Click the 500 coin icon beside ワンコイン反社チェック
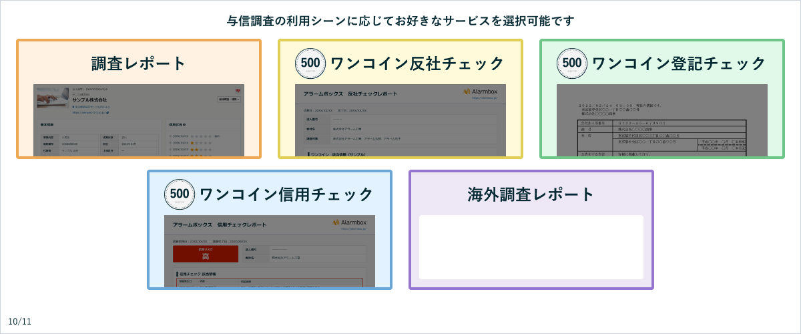Screen dimensions: 801x334 (x=312, y=63)
